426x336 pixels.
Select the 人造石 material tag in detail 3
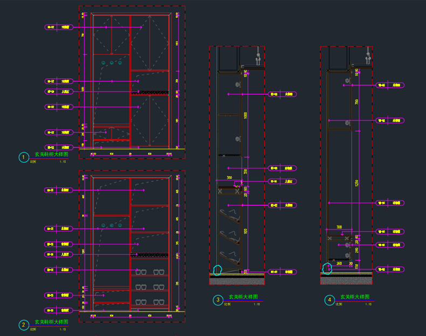[x=282, y=181]
